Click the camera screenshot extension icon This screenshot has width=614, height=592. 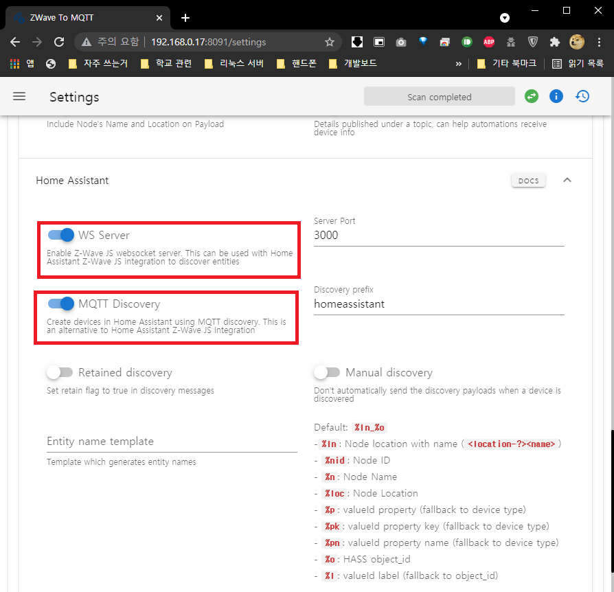click(401, 42)
